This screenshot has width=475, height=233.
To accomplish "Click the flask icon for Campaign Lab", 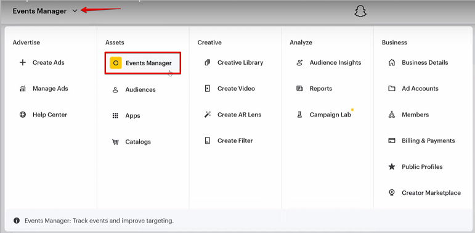I will (299, 115).
